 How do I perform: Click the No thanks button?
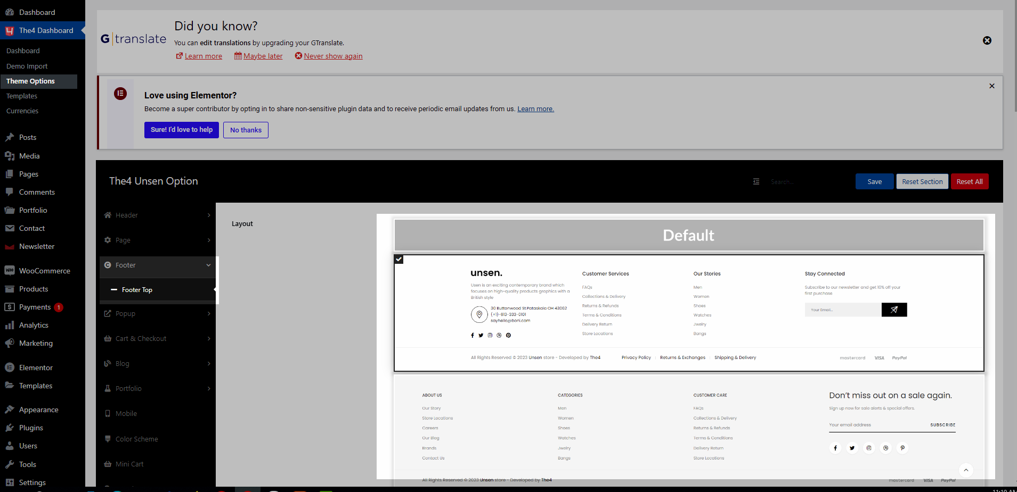click(x=246, y=130)
